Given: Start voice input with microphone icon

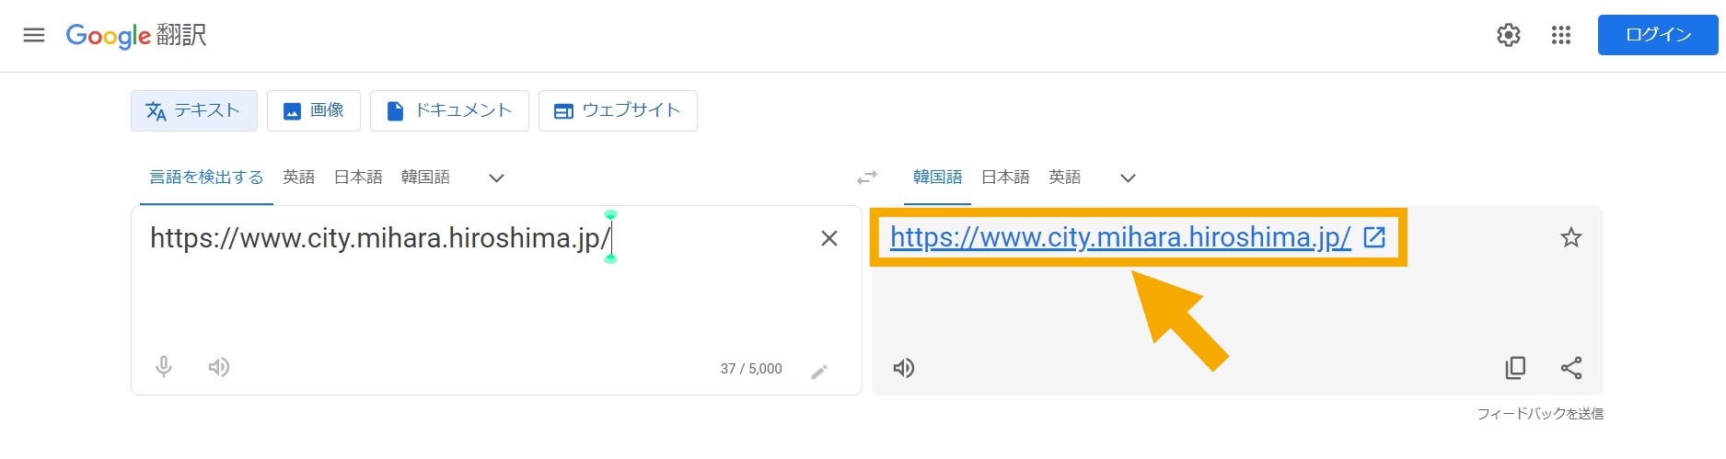Looking at the screenshot, I should 164,367.
